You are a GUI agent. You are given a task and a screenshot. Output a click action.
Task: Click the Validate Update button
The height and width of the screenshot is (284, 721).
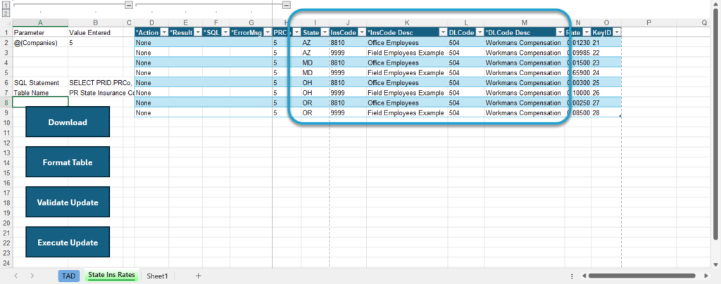(68, 202)
